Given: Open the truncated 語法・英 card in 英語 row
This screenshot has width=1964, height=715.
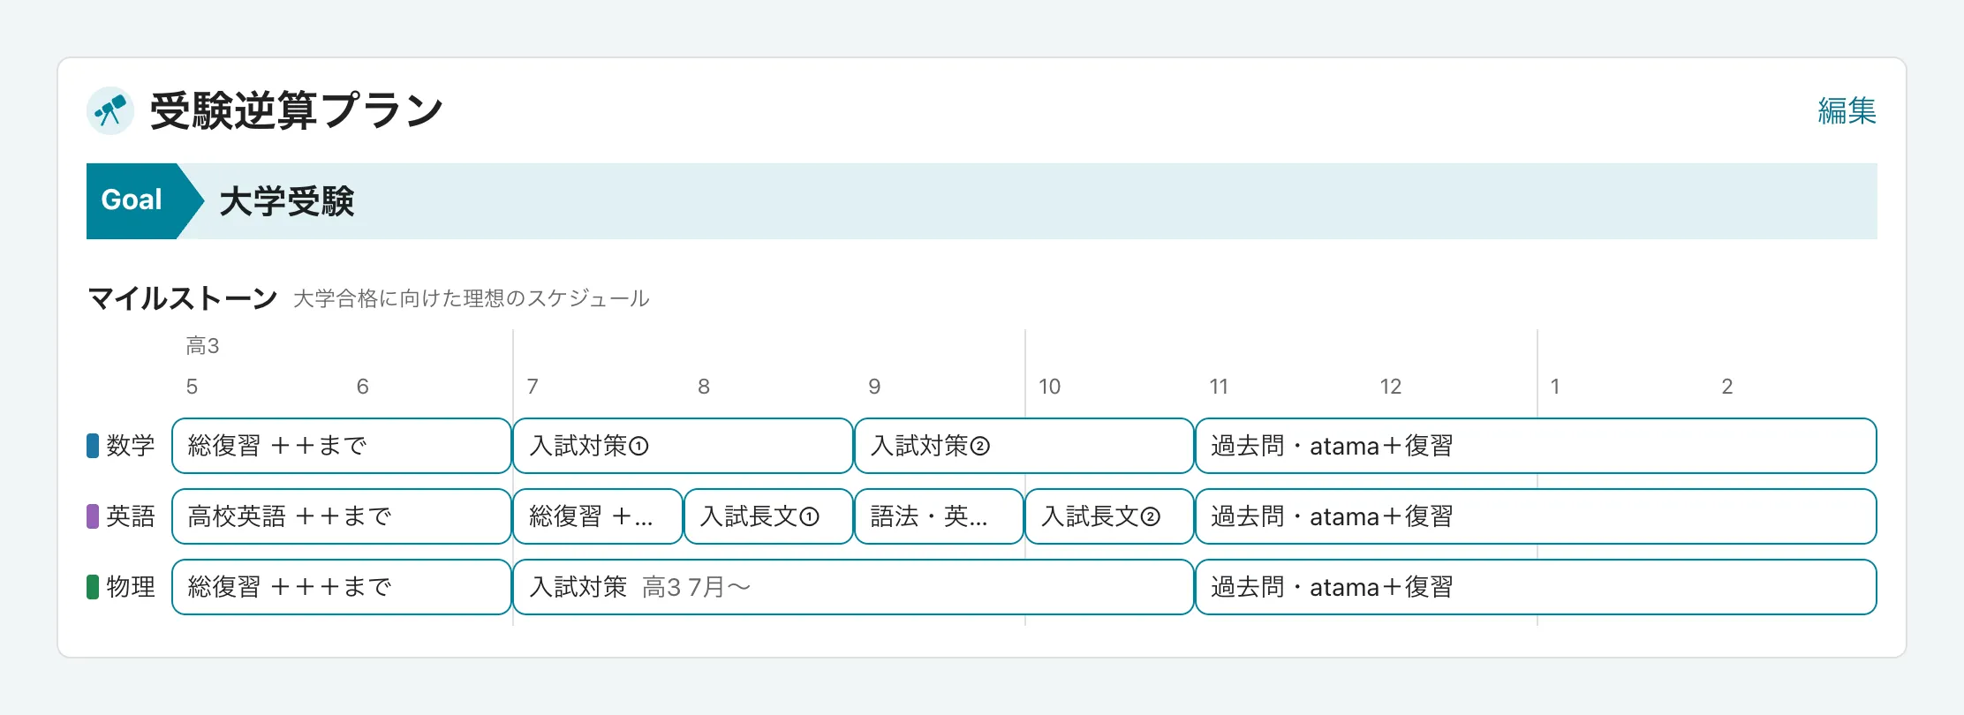Looking at the screenshot, I should (938, 516).
